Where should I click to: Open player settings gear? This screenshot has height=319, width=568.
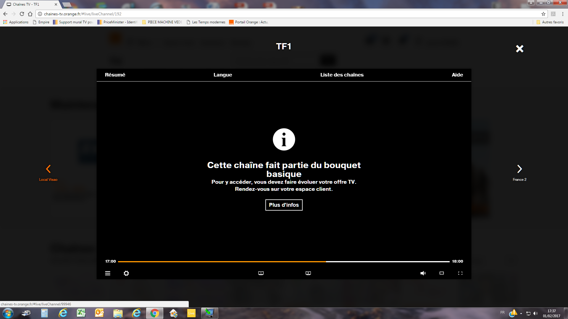click(126, 273)
